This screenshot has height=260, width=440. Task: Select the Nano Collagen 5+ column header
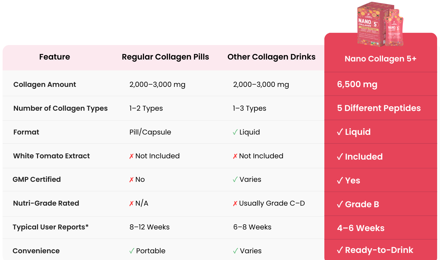(x=380, y=59)
